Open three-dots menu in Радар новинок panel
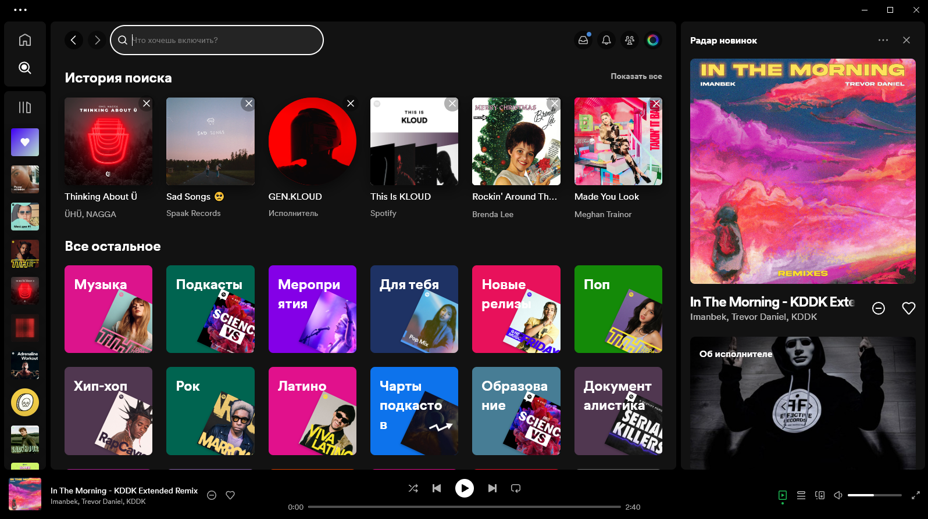 click(883, 40)
